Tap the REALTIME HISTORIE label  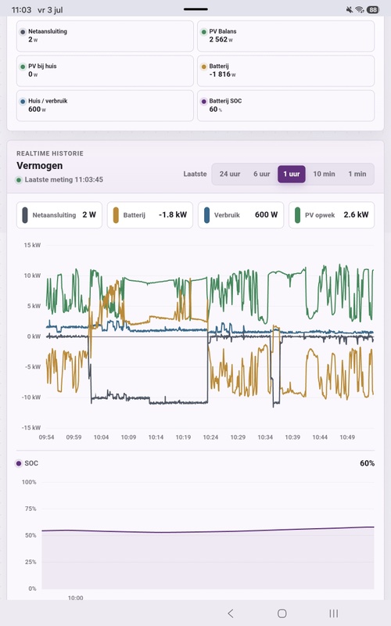(50, 153)
